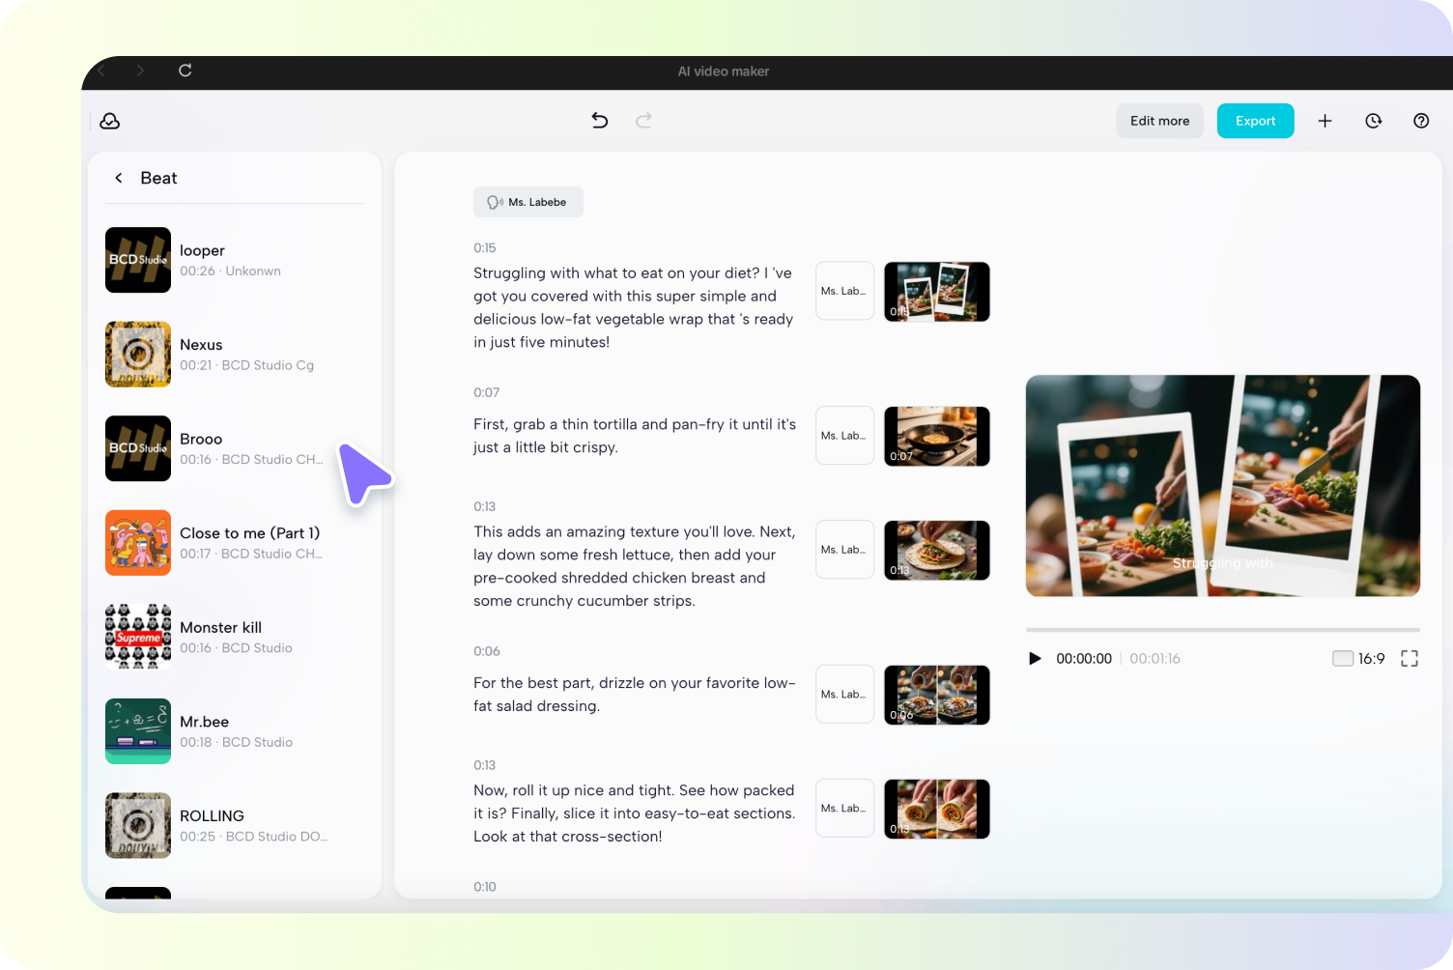Image resolution: width=1453 pixels, height=970 pixels.
Task: Click the Export button
Action: coord(1255,120)
